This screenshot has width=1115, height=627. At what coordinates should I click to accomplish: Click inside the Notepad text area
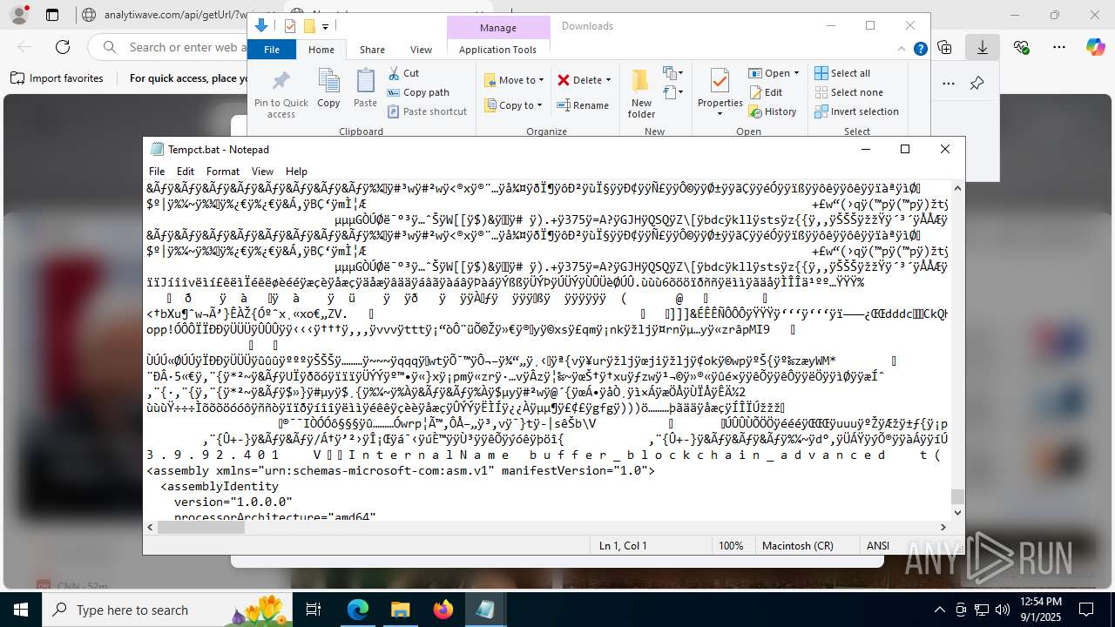(547, 350)
